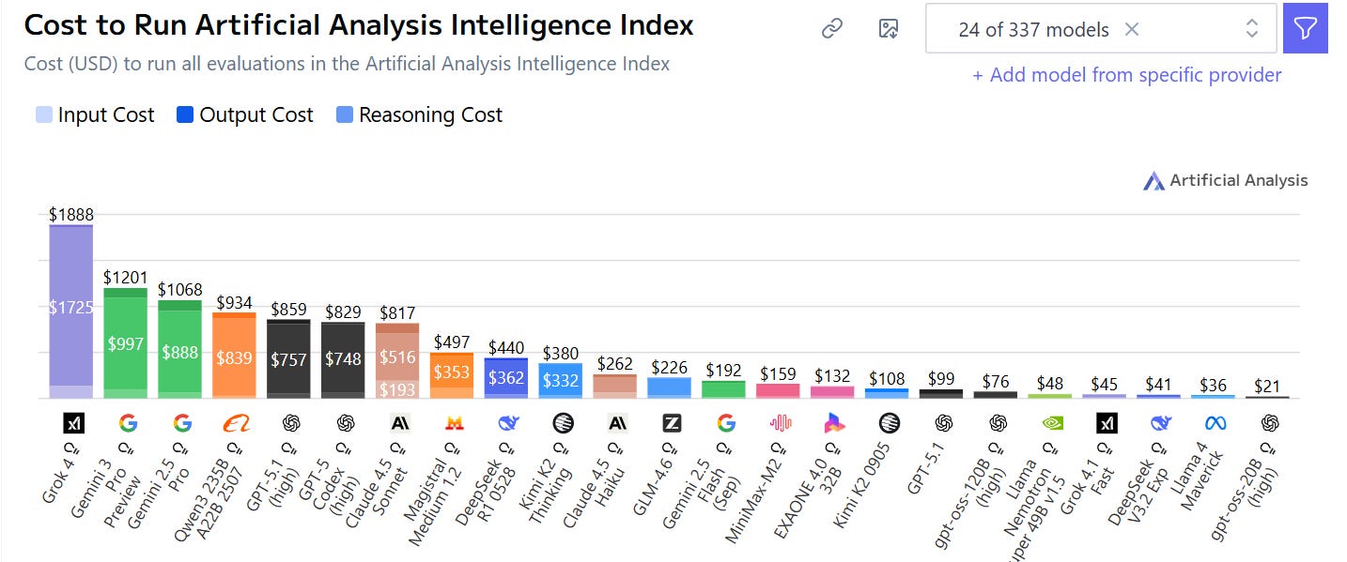Click the GLM-4.6 Z logo icon
Viewport: 1347px width, 562px height.
click(x=672, y=423)
